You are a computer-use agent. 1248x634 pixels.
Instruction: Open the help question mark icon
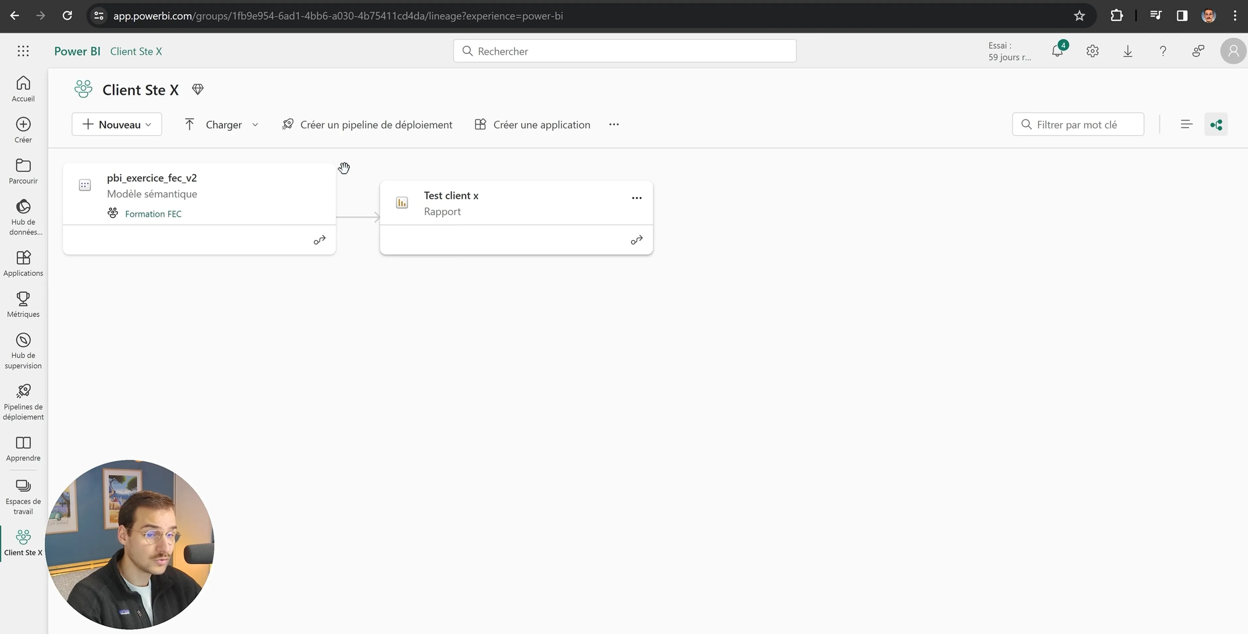click(x=1163, y=51)
